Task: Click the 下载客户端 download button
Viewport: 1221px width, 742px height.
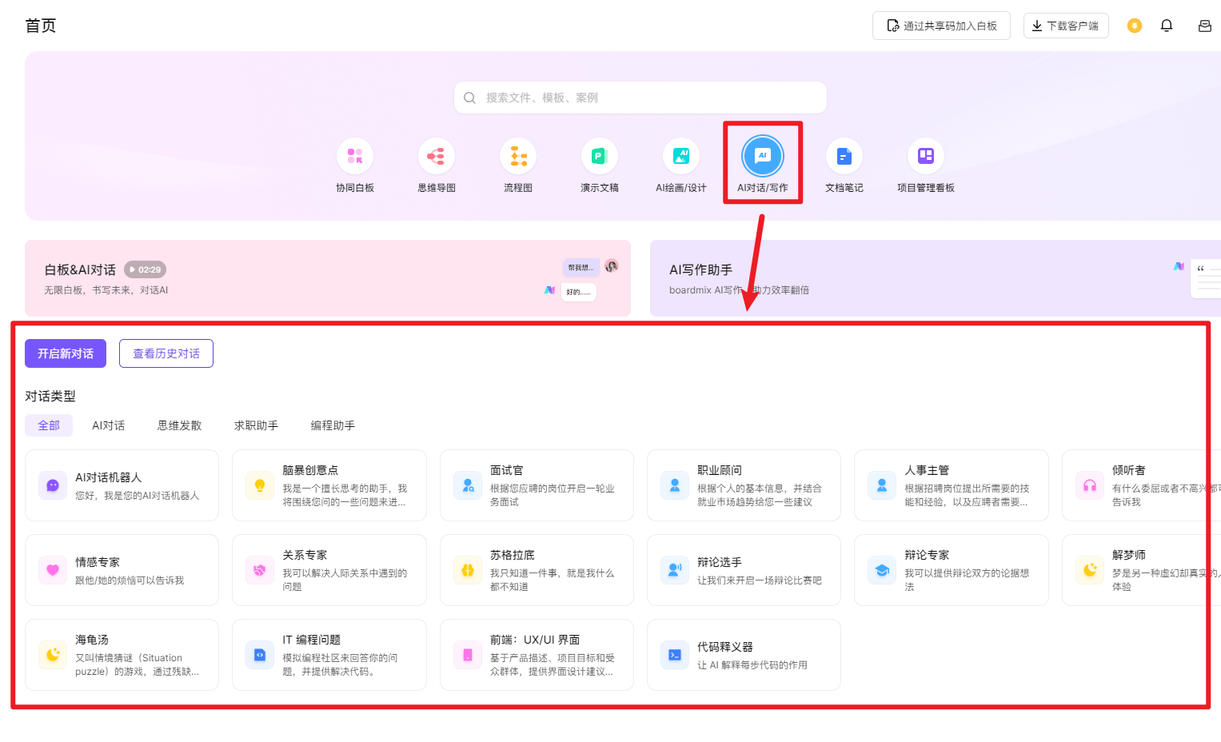Action: pos(1066,26)
